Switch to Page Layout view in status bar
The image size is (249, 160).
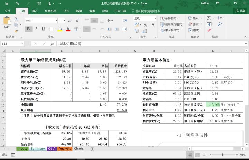[x=197, y=155]
